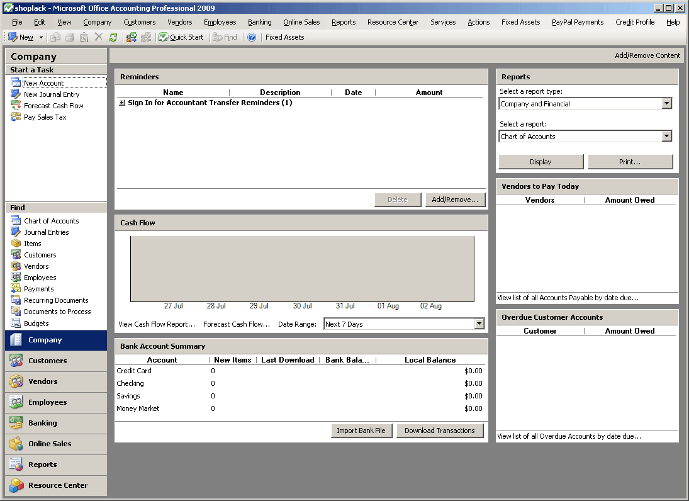Open the PayPal Payments menu

[578, 22]
